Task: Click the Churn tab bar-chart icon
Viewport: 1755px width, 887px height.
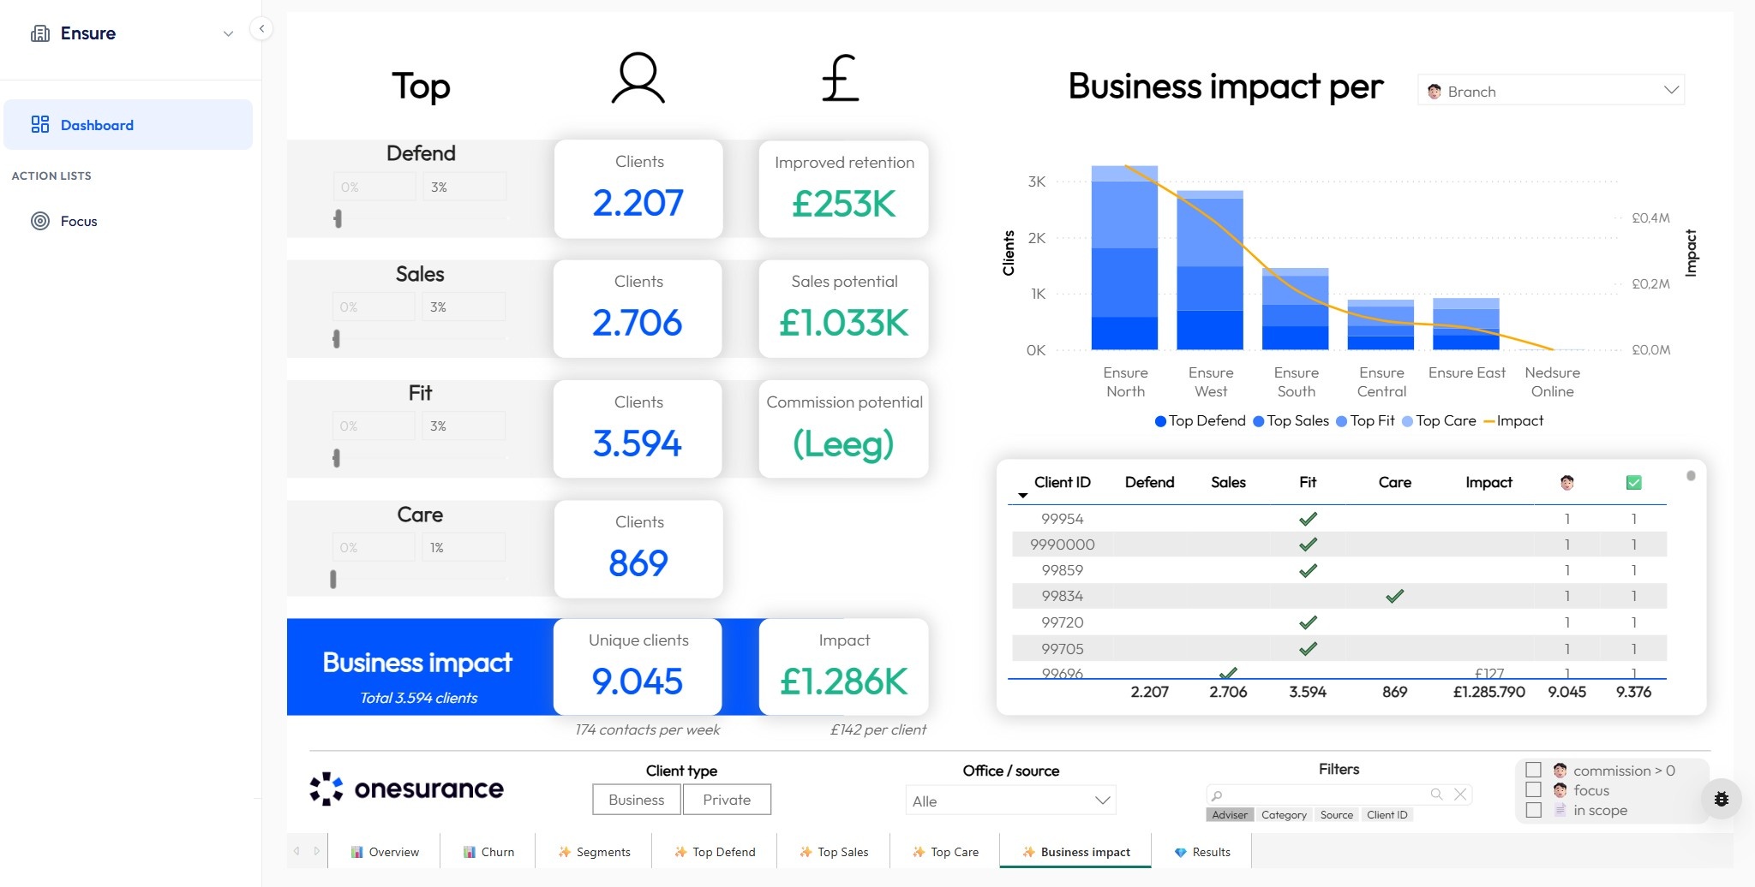Action: 470,852
